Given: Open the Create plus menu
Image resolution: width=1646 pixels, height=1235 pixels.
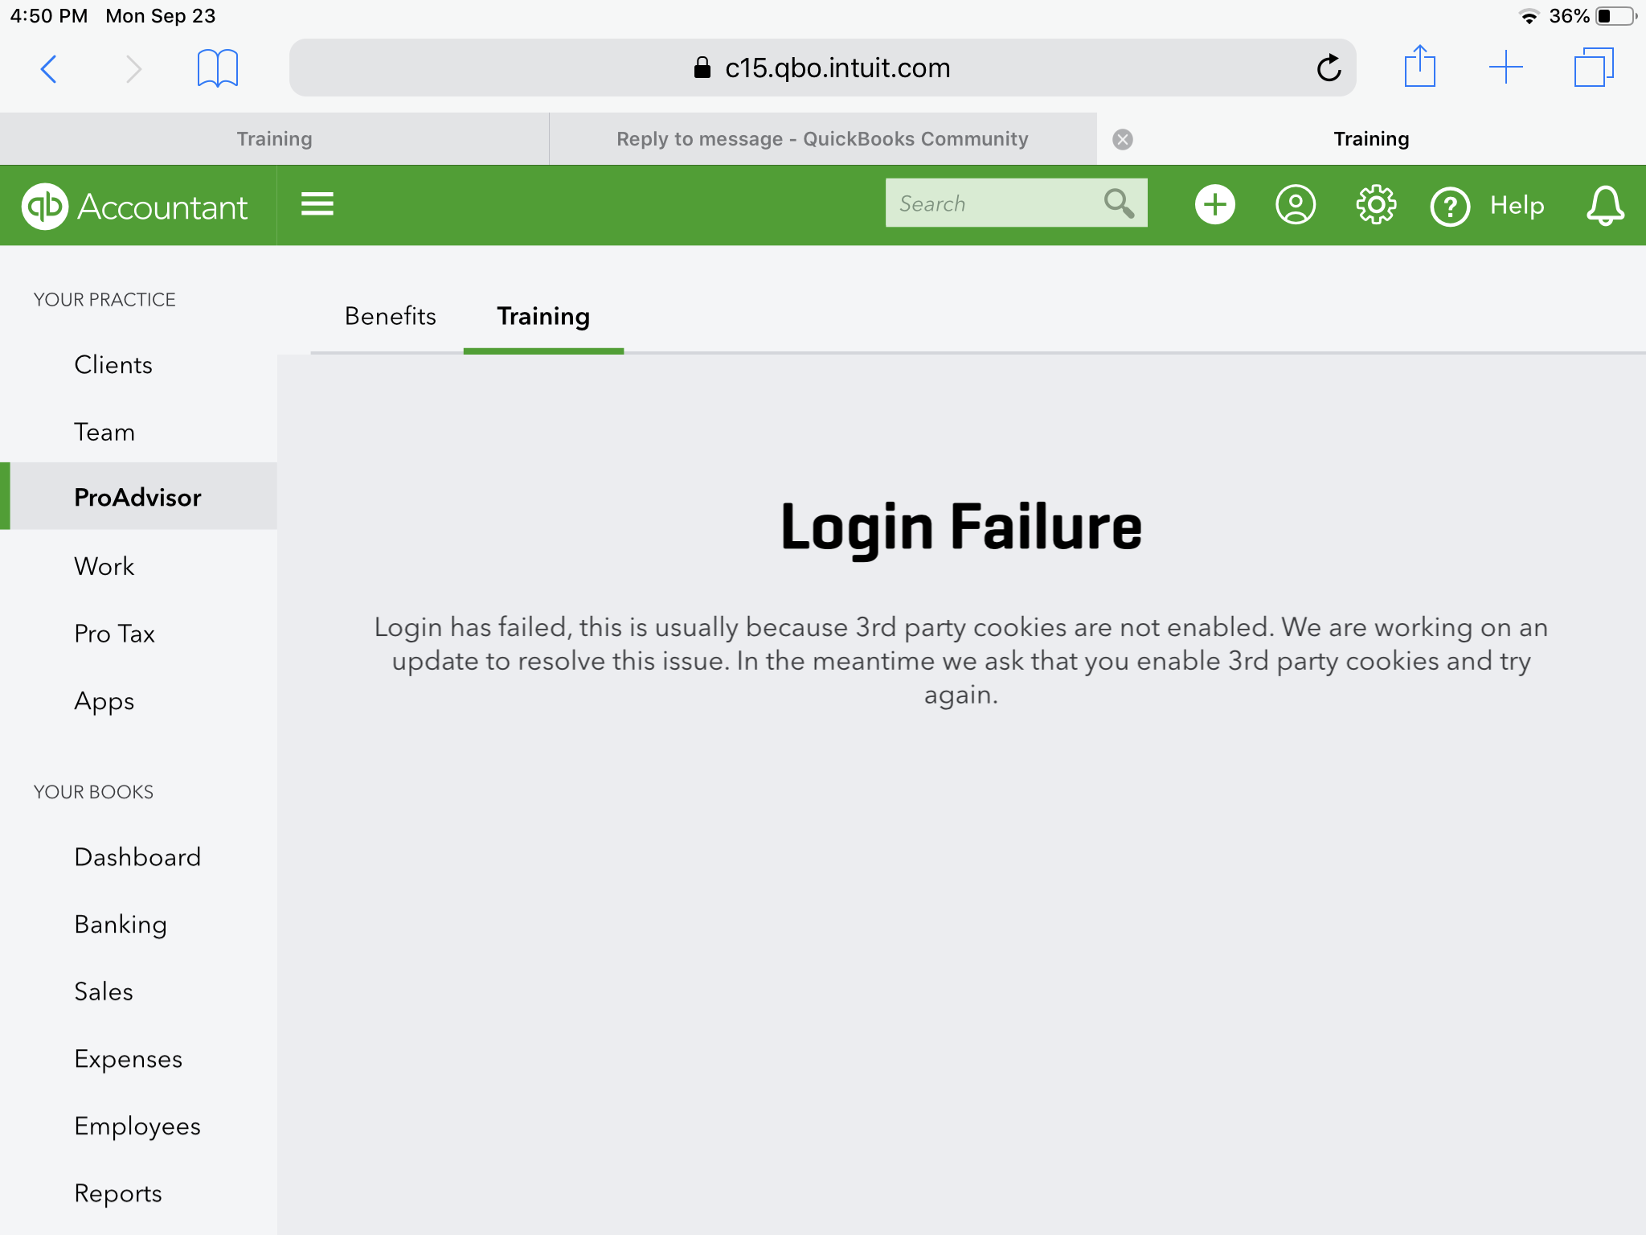Looking at the screenshot, I should pyautogui.click(x=1214, y=204).
